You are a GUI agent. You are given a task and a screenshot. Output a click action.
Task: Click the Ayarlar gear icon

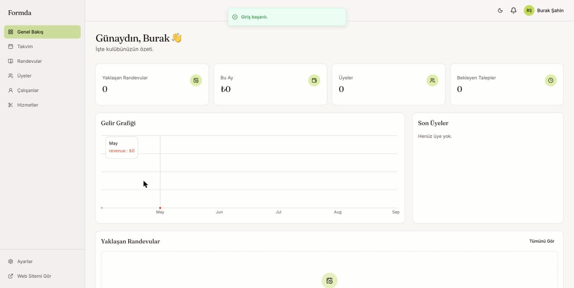tap(11, 262)
